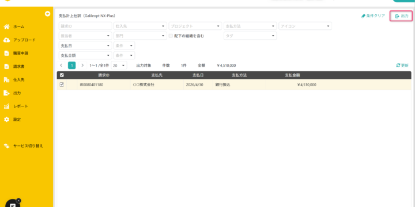Screen dimensions: 415x207
Task: Open the 支払日 dropdown
Action: click(x=85, y=45)
